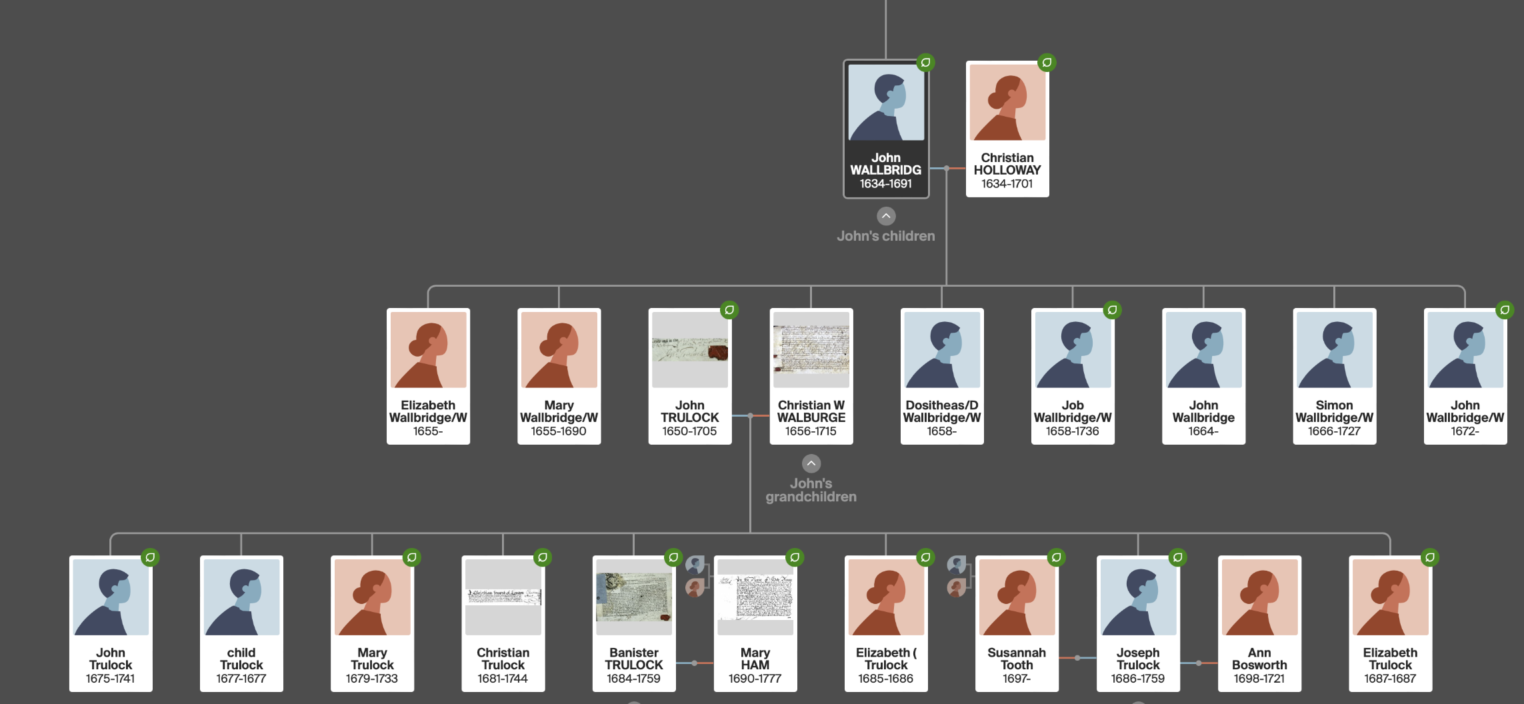Select Christian W WALBURGE document thumbnail
This screenshot has width=1524, height=704.
[811, 349]
